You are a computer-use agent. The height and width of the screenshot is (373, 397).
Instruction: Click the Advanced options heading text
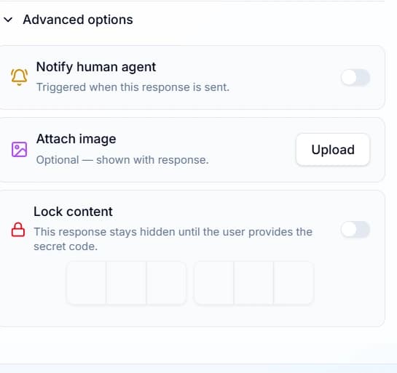click(78, 20)
